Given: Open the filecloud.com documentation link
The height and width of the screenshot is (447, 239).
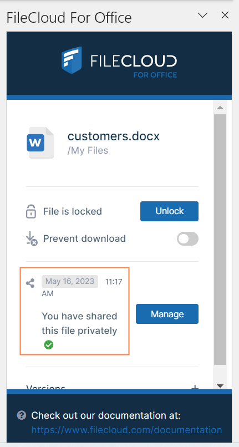Looking at the screenshot, I should point(126,430).
